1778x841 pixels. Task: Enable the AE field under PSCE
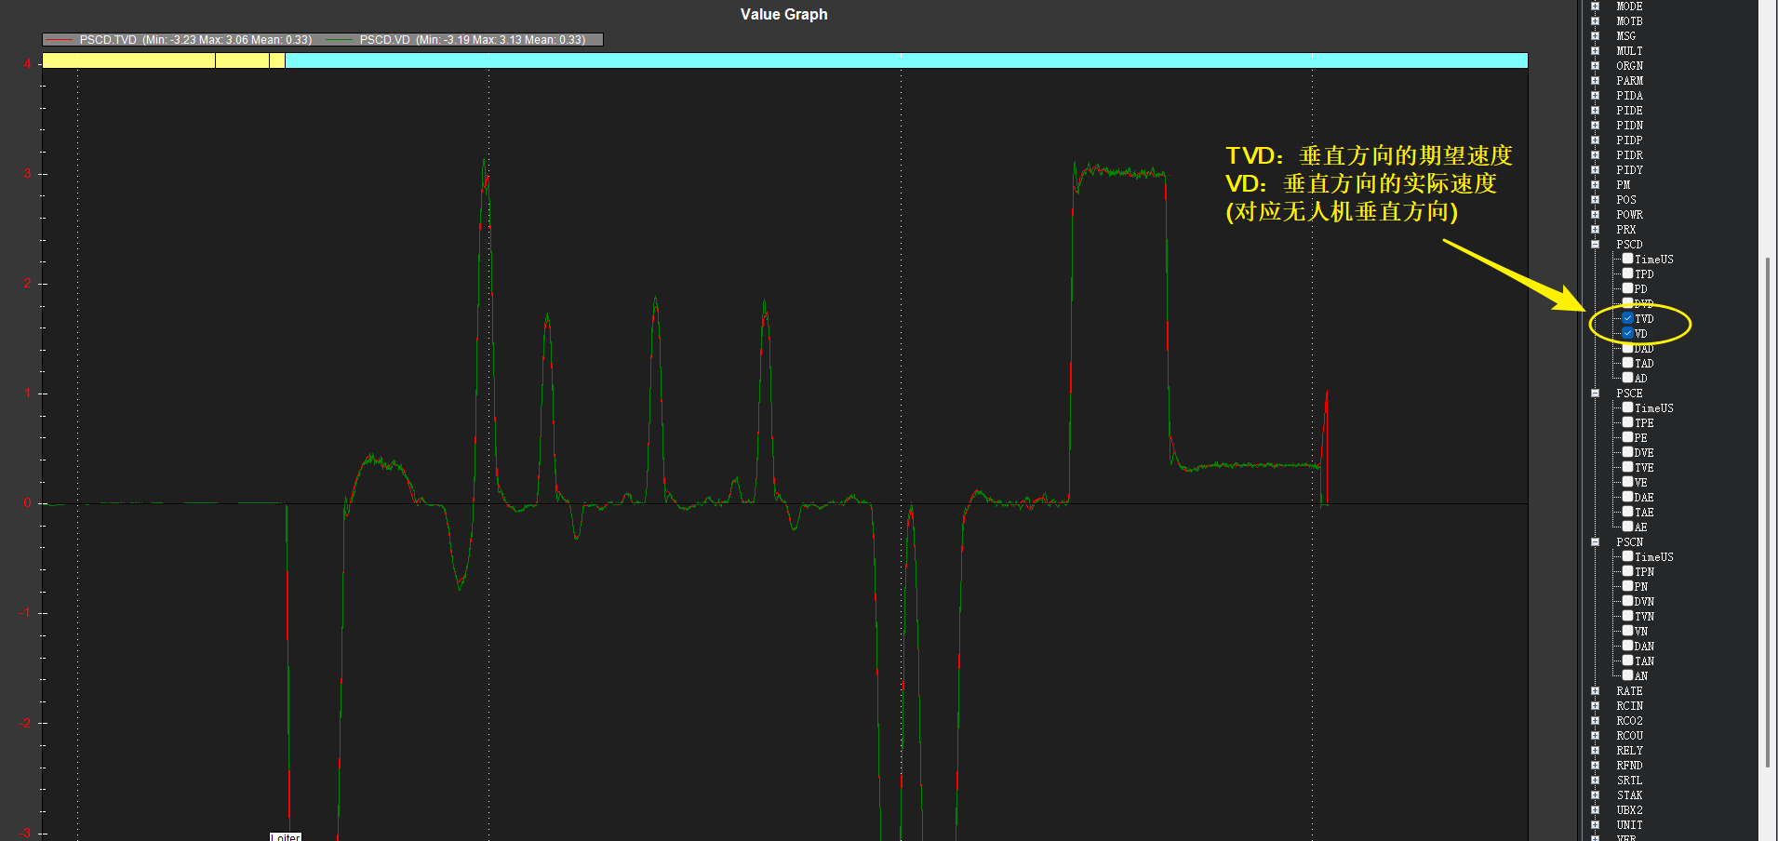(1627, 527)
